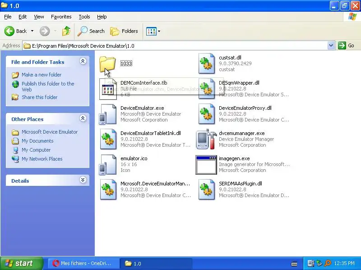Image resolution: width=361 pixels, height=270 pixels.
Task: Collapse the Other Places panel
Action: point(83,118)
